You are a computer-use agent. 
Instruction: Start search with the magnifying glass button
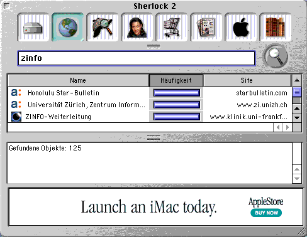[x=275, y=56]
